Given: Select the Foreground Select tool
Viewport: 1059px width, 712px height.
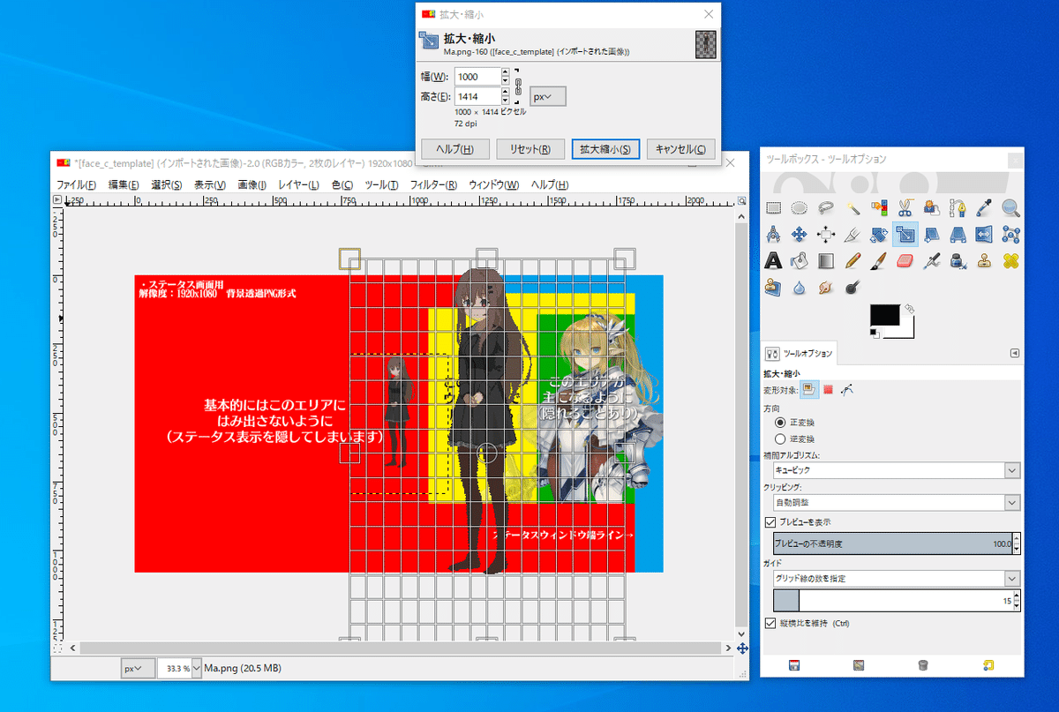Looking at the screenshot, I should 932,208.
